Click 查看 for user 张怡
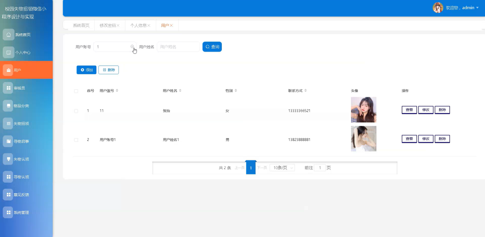 tap(409, 110)
